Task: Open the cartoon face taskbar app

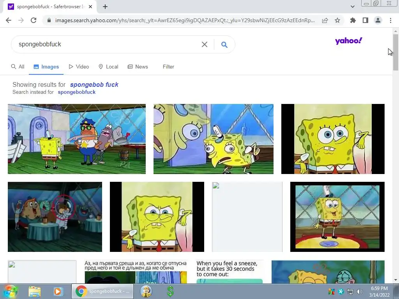Action: click(147, 291)
